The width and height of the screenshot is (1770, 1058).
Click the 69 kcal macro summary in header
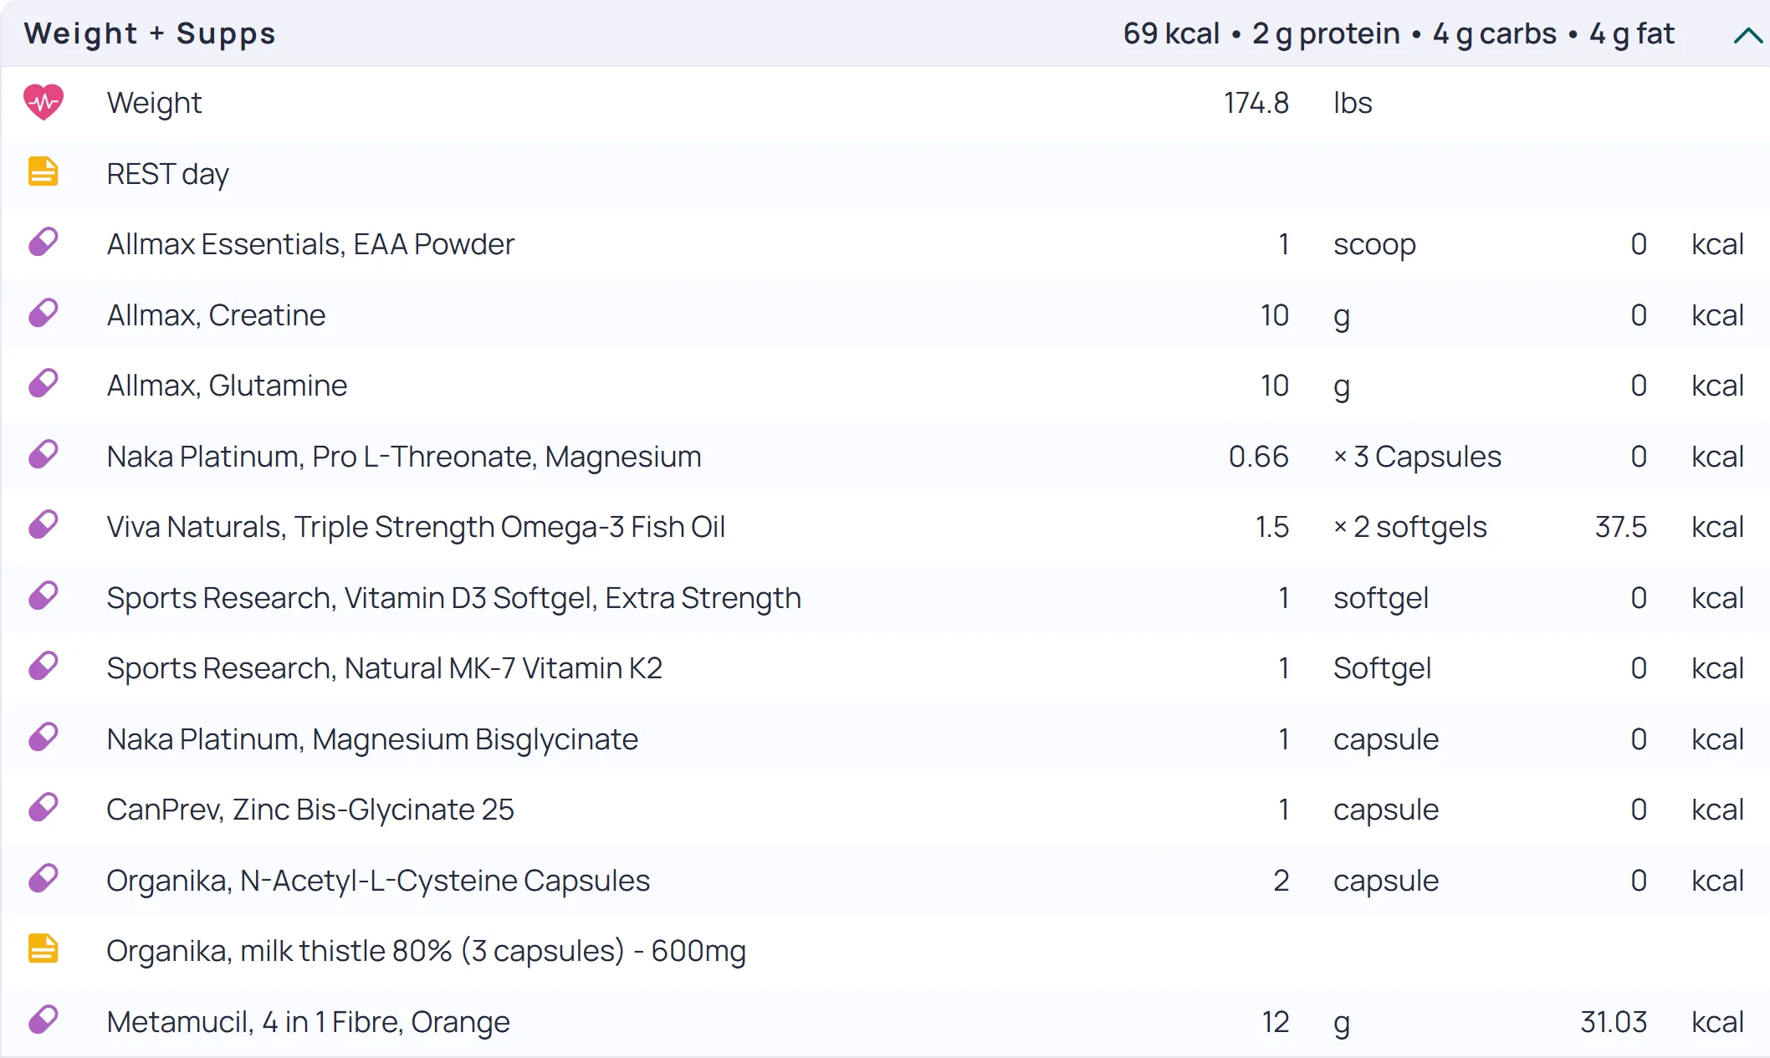1399,34
